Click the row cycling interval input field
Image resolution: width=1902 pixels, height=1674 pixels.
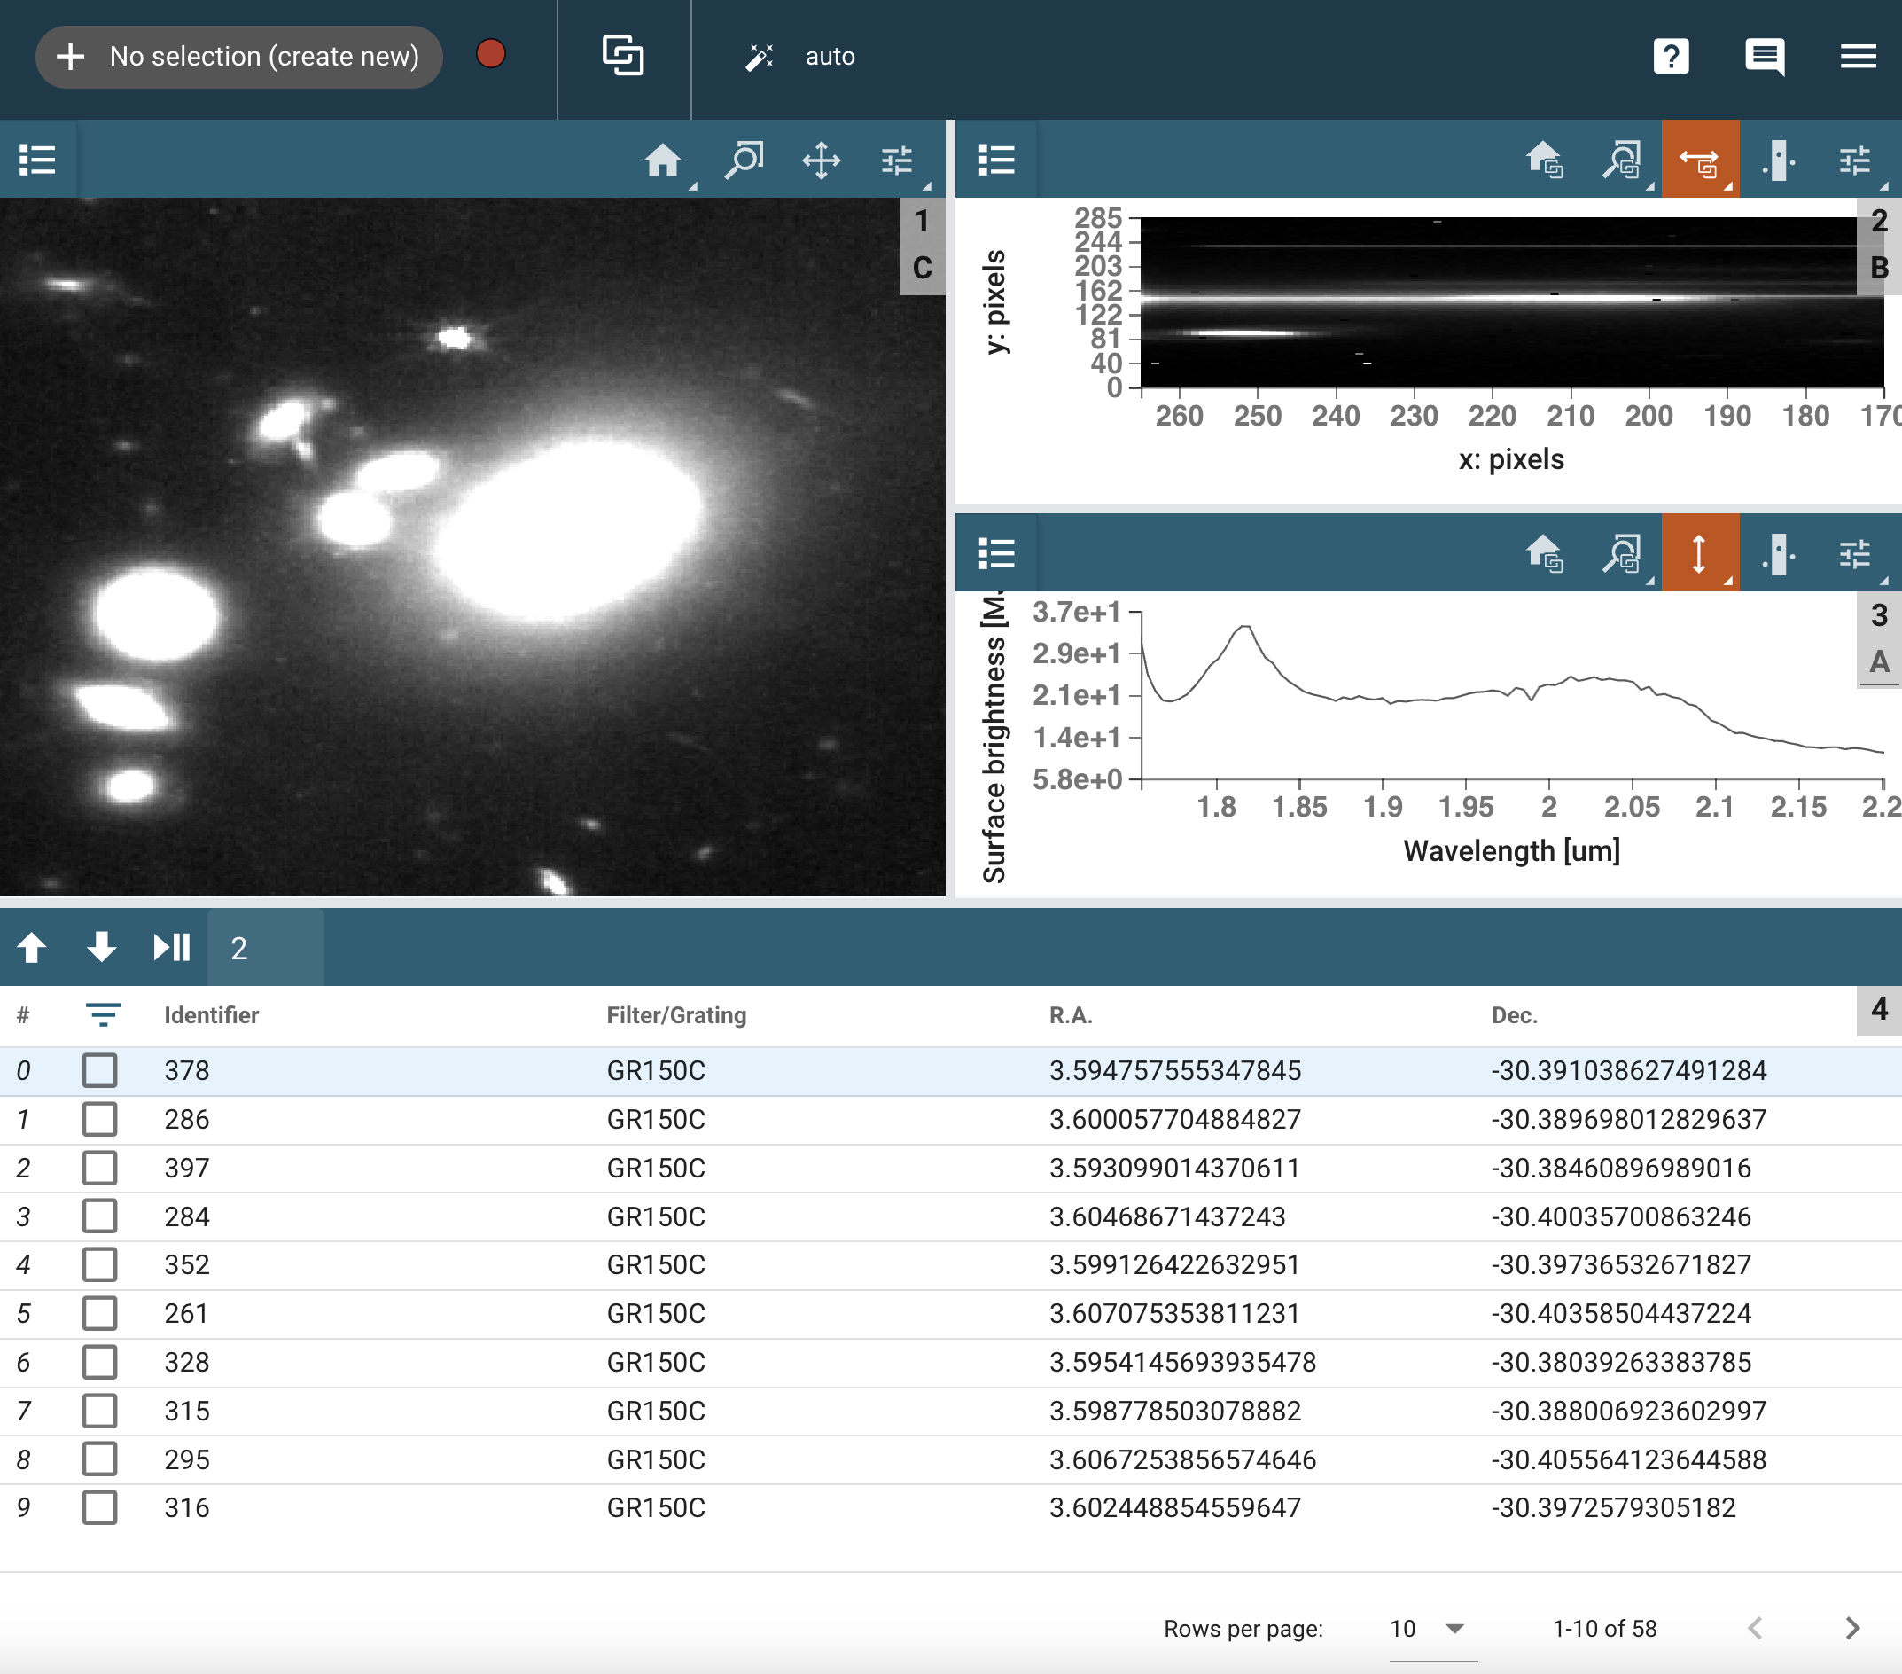(265, 948)
